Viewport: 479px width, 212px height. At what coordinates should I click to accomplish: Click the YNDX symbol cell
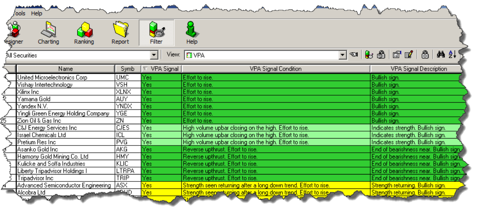128,106
